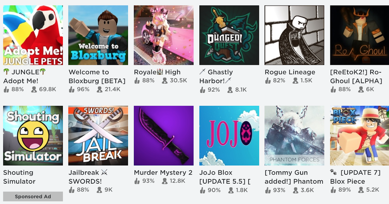The width and height of the screenshot is (389, 204).
Task: Click the thumbs-up icon under Phantom Forces
Action: (x=268, y=190)
